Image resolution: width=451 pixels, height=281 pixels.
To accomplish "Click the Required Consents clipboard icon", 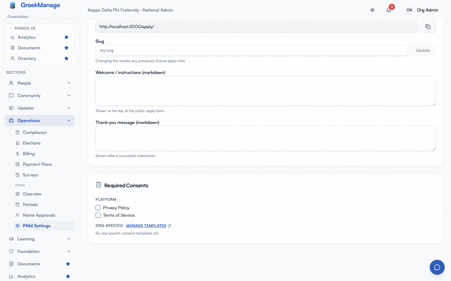I will 99,185.
